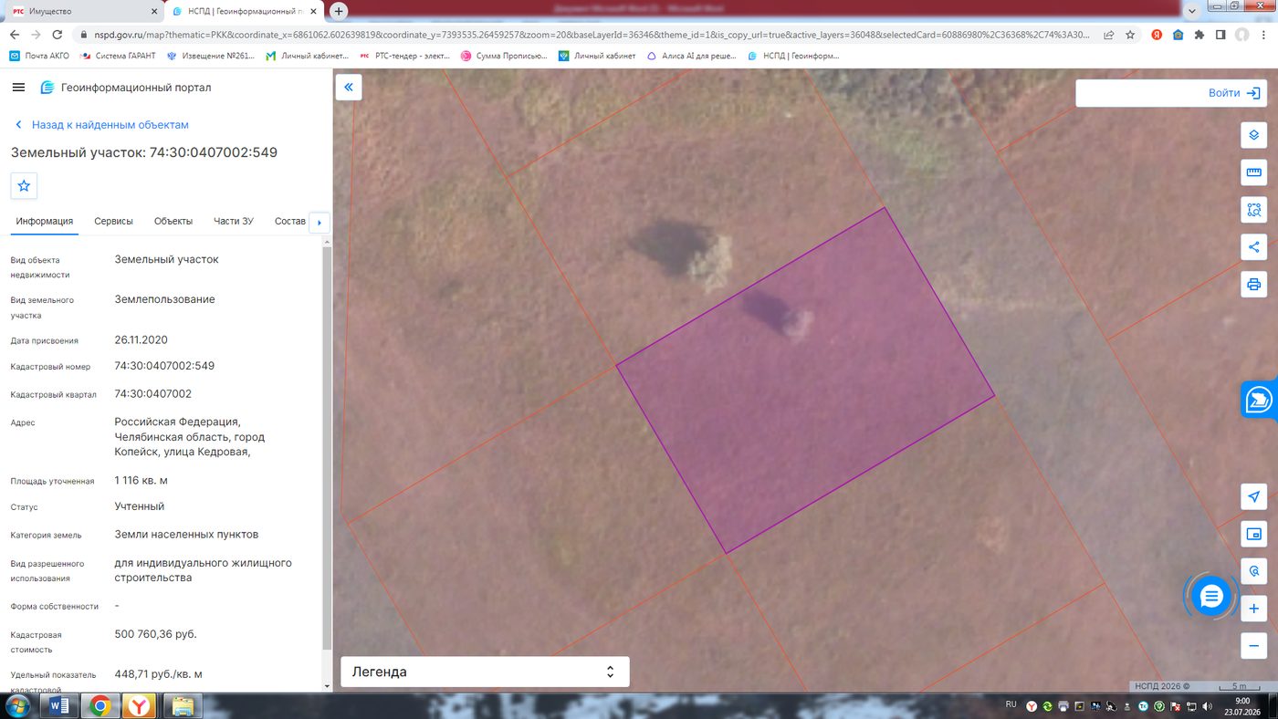The image size is (1278, 719).
Task: Click the share map icon
Action: pyautogui.click(x=1253, y=247)
